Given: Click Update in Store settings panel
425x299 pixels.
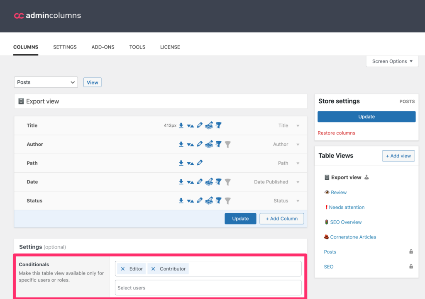Looking at the screenshot, I should click(x=366, y=116).
